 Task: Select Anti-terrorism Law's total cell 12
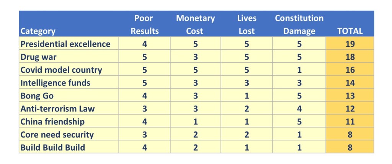[x=350, y=109]
